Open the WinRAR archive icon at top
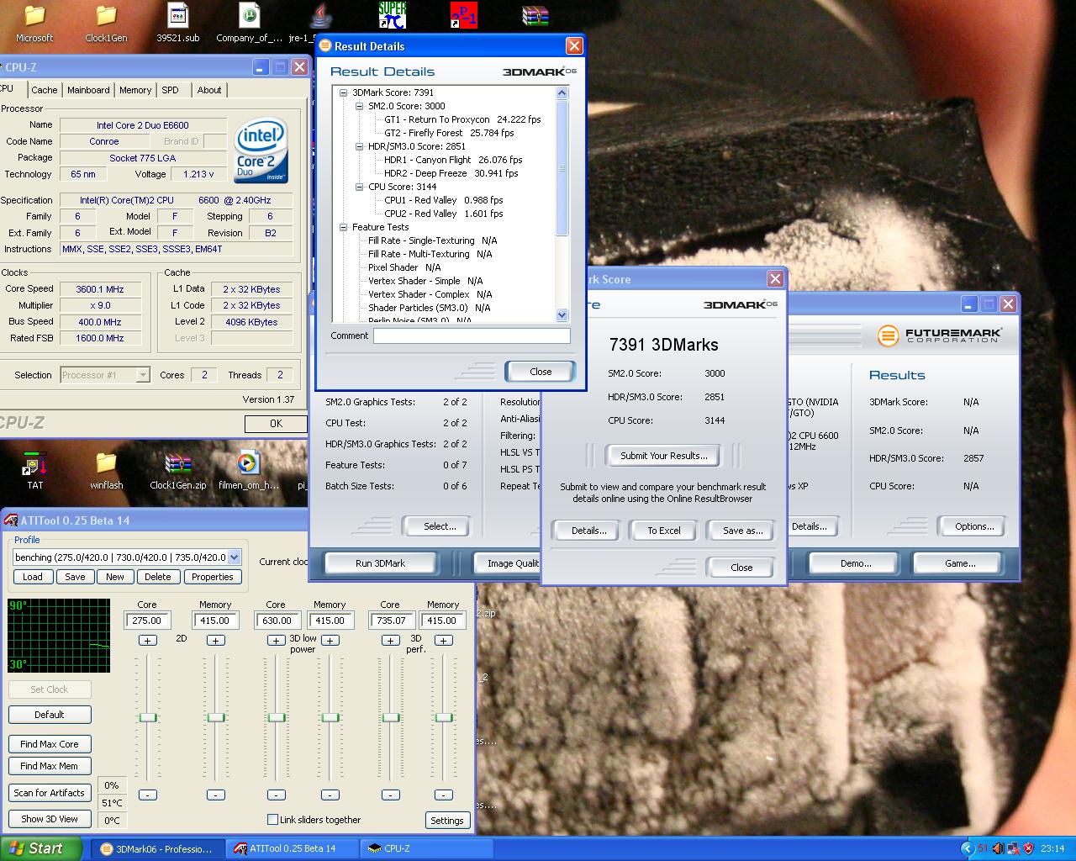Screen dimensions: 1076x861 535,15
